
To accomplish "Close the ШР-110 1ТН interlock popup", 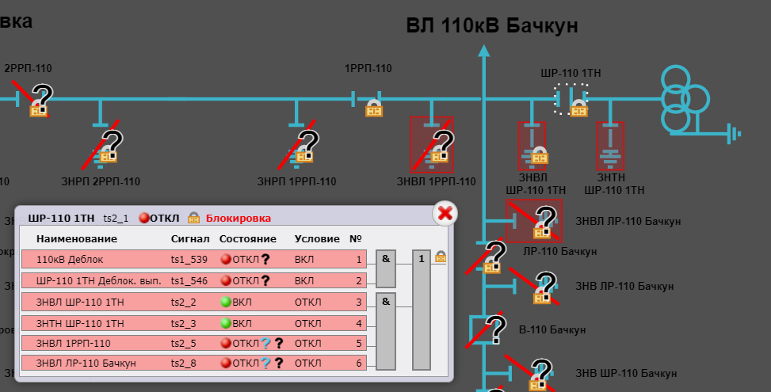I will click(445, 212).
